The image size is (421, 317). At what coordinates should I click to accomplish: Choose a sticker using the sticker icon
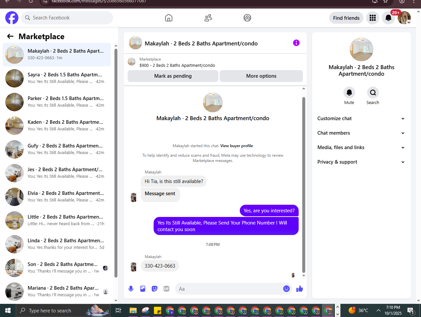[155, 289]
